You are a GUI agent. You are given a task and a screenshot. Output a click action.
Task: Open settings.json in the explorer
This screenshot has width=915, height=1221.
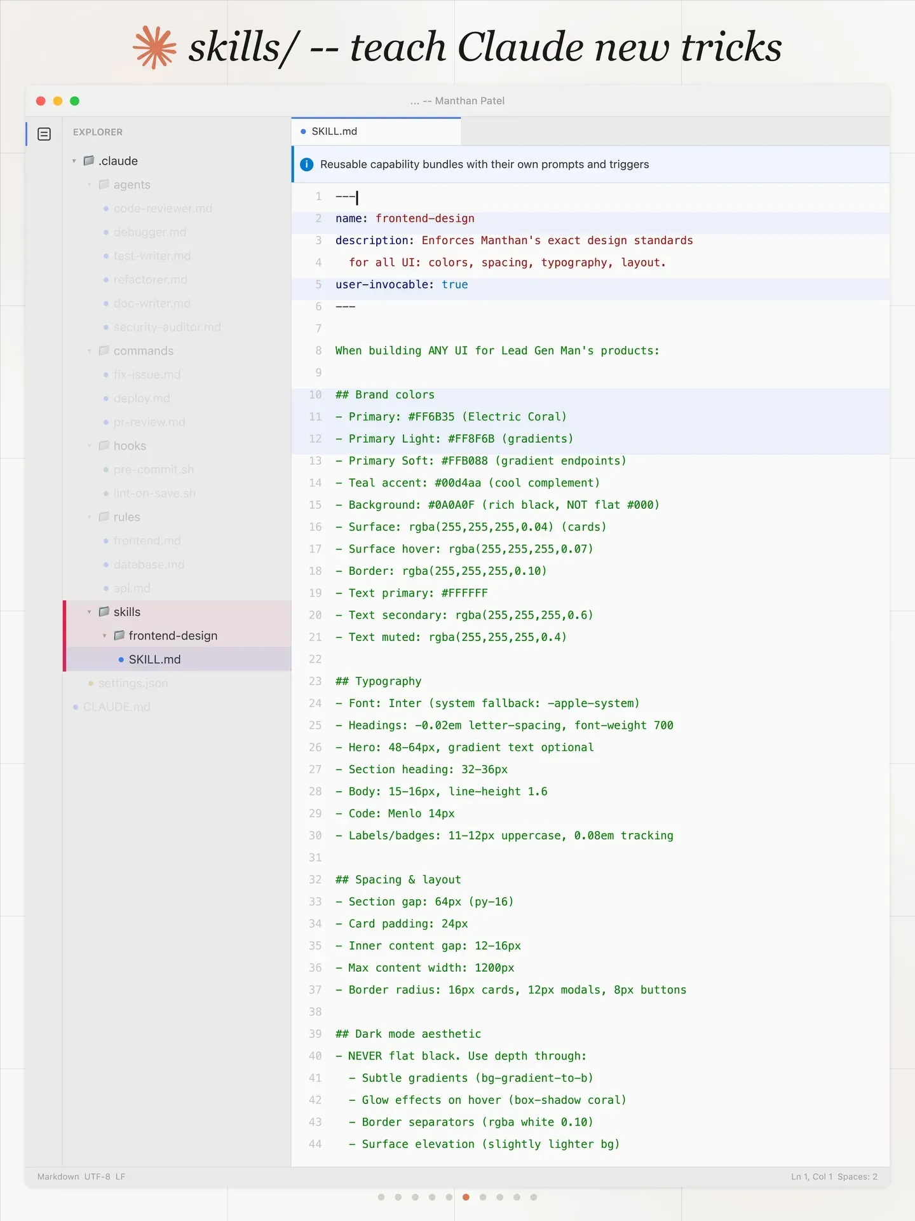pyautogui.click(x=133, y=683)
